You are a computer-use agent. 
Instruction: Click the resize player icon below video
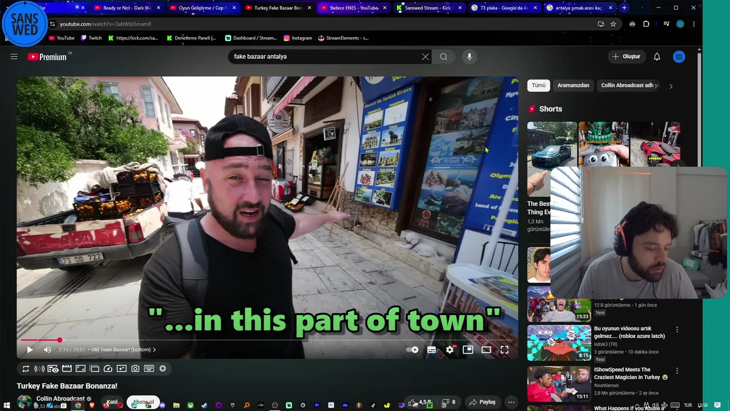coord(80,369)
